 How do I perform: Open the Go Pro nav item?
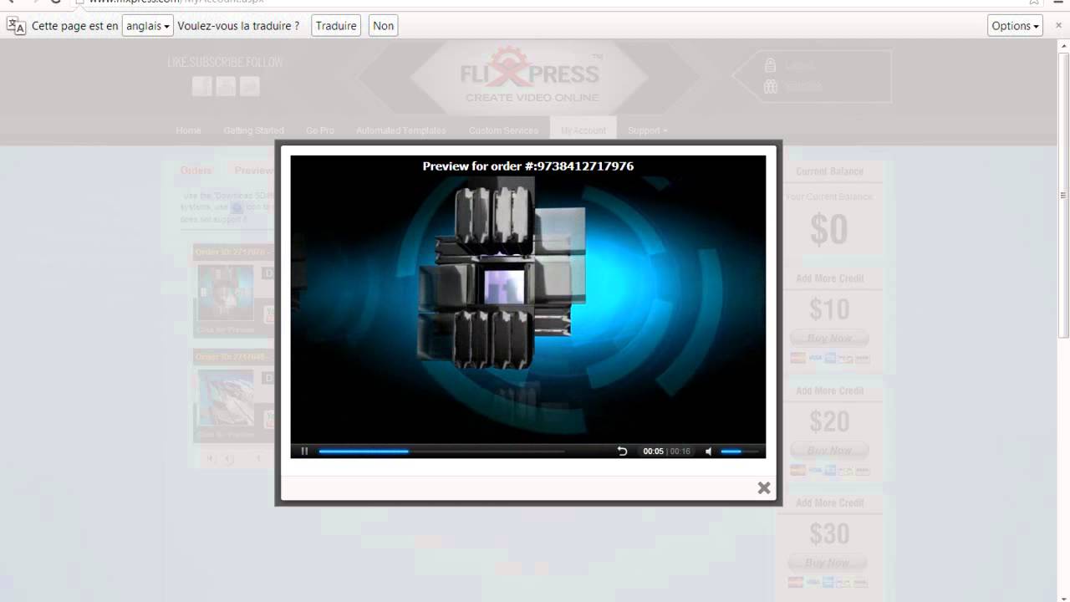click(319, 130)
